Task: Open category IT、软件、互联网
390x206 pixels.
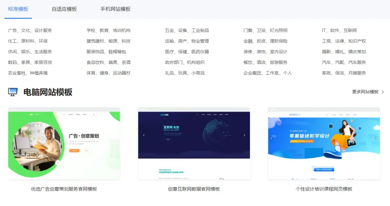Action: click(339, 31)
